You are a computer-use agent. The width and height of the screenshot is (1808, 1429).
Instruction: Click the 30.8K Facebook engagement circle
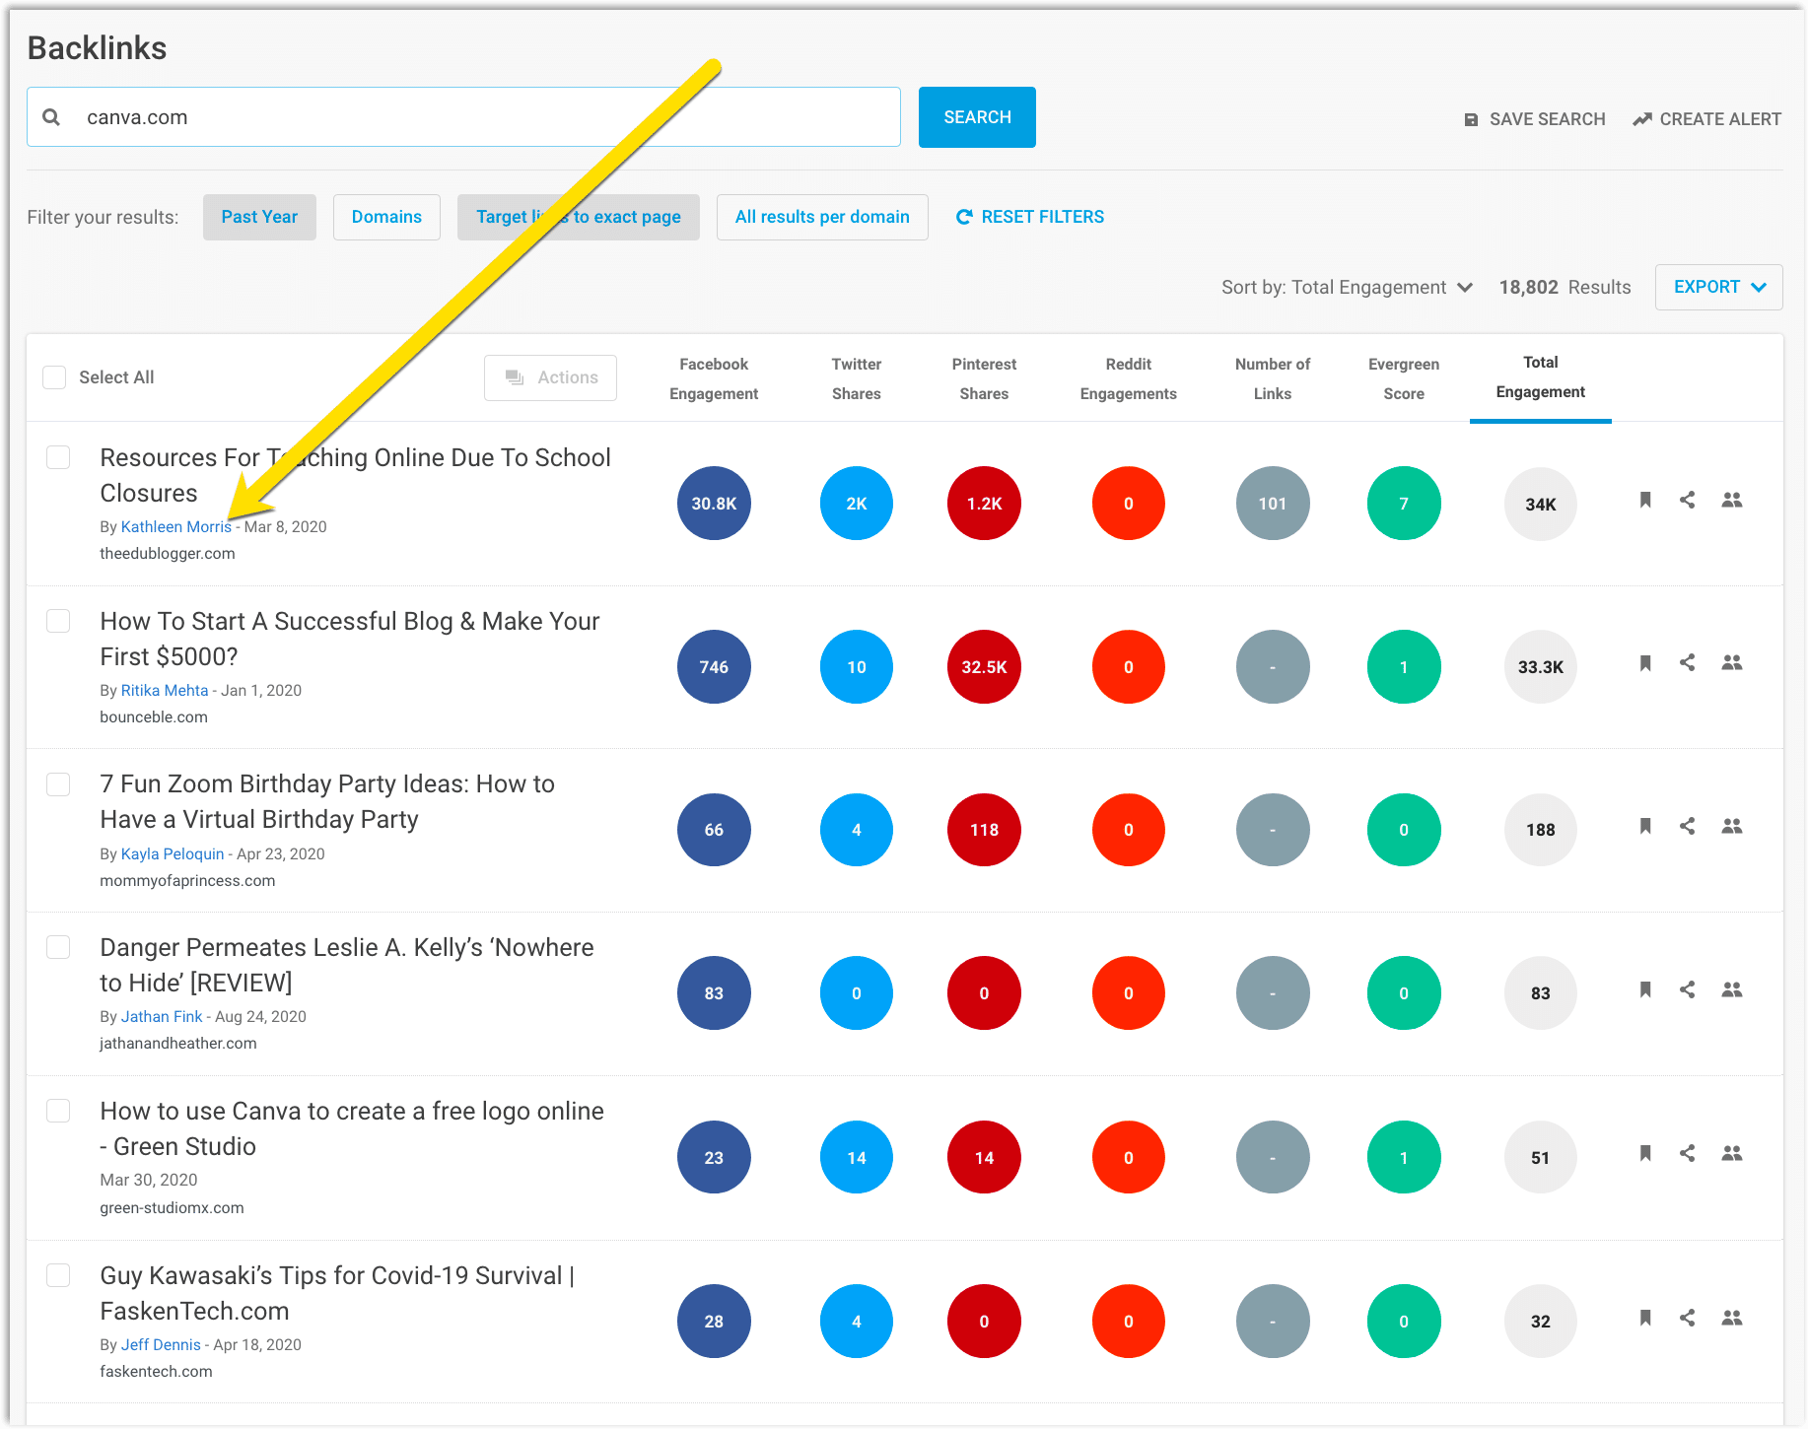click(714, 504)
